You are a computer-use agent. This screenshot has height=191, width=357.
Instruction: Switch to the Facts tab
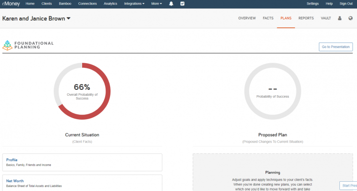[268, 18]
